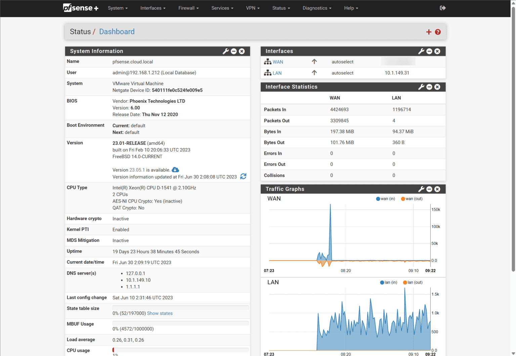Open the Firewall dropdown menu
This screenshot has height=356, width=516.
(188, 8)
